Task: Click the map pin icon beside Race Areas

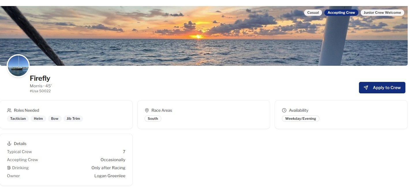Action: 147,110
